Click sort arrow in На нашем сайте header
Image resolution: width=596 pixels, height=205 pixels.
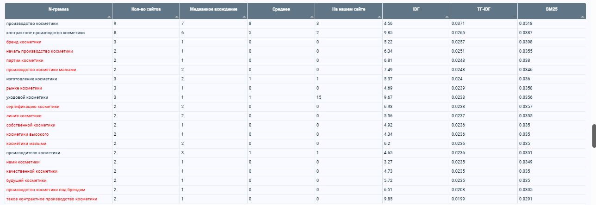[379, 16]
